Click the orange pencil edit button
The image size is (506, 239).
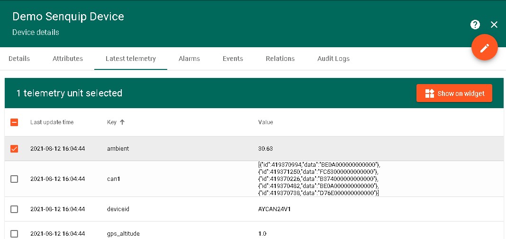pos(484,48)
